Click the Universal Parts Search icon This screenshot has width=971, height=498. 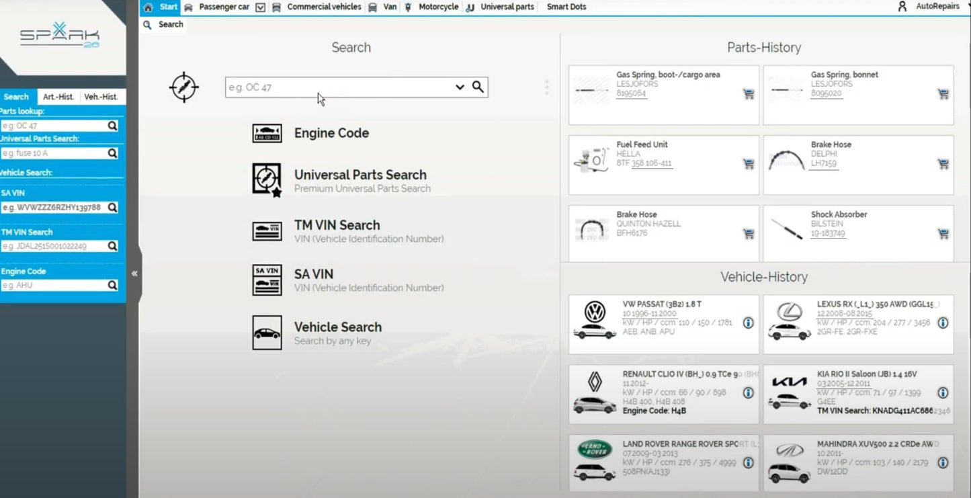267,179
